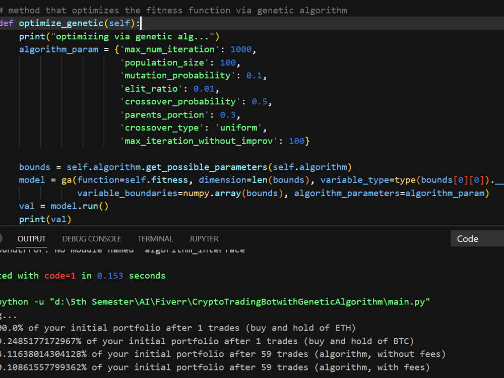Click the print(val) statement
504x378 pixels.
[x=43, y=219]
